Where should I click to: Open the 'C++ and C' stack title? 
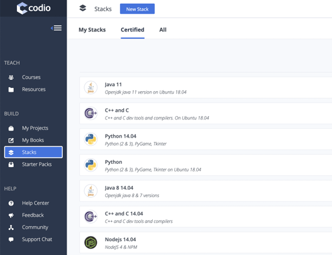pos(117,111)
